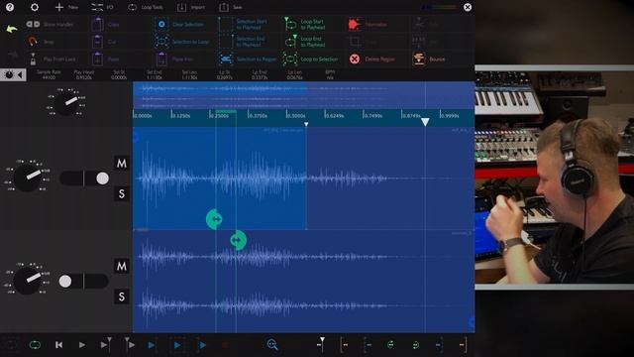634x357 pixels.
Task: Toggle Show Handles
Action: [50, 24]
